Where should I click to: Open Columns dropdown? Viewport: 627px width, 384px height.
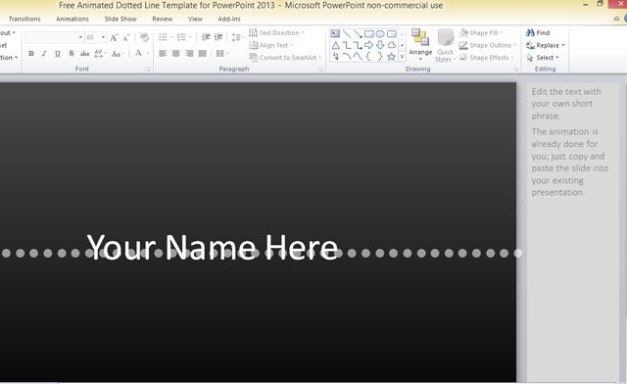coord(222,53)
